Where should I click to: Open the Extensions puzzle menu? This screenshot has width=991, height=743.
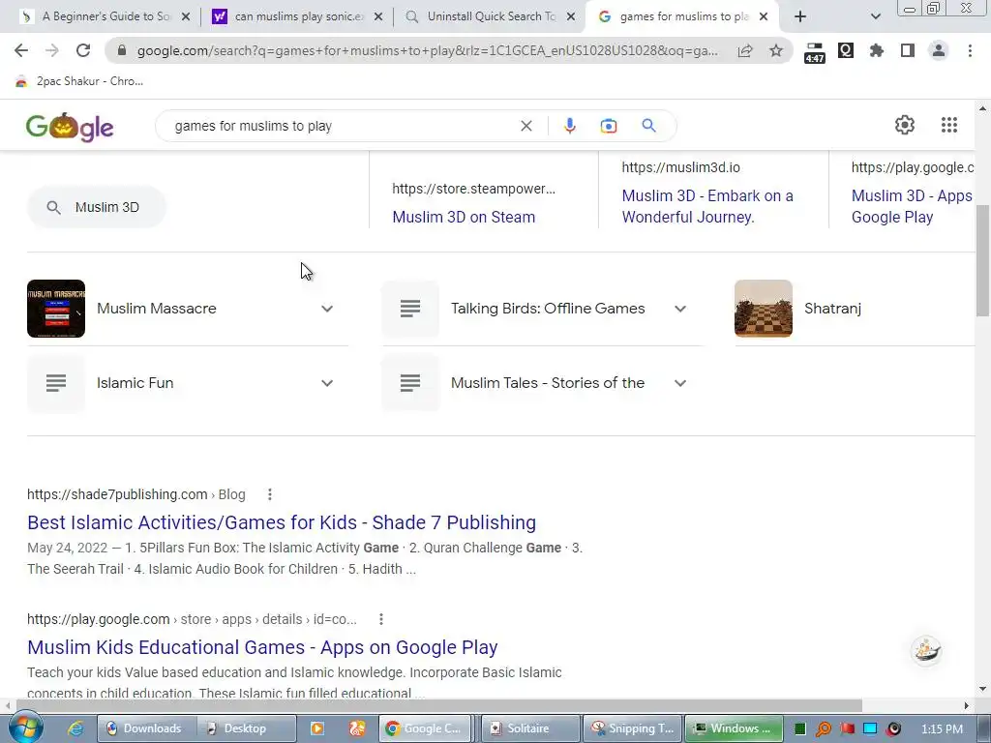[877, 50]
